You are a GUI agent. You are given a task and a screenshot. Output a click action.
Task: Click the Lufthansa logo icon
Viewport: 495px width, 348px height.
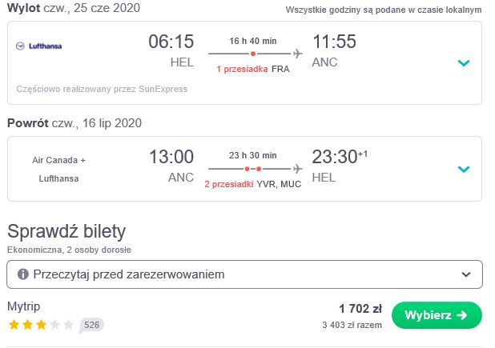coord(20,46)
